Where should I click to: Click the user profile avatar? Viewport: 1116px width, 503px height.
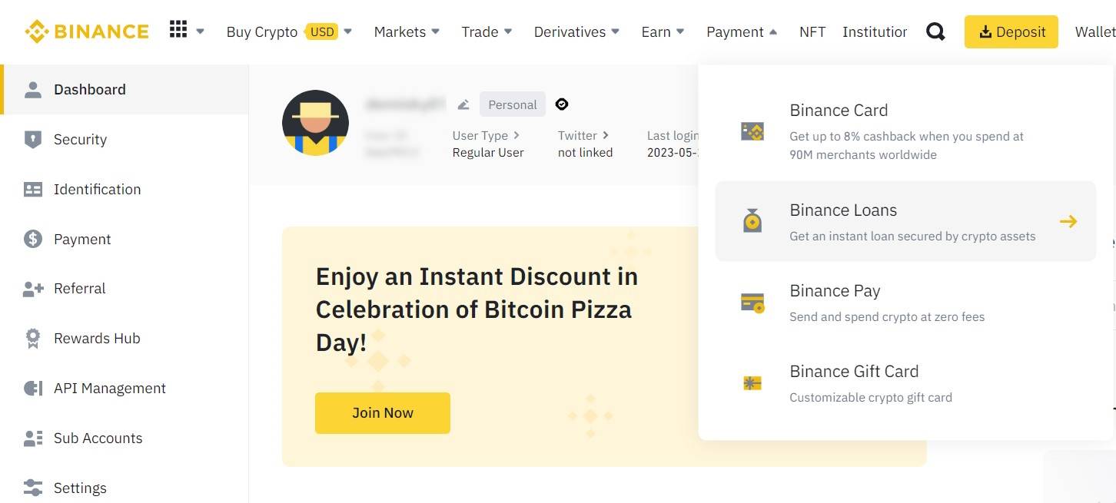tap(315, 123)
